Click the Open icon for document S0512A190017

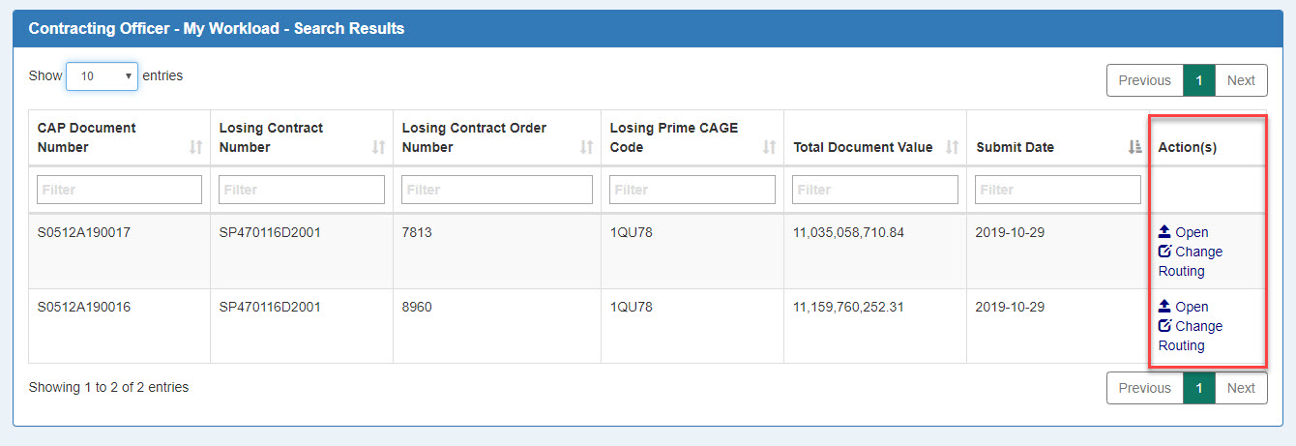(x=1164, y=232)
